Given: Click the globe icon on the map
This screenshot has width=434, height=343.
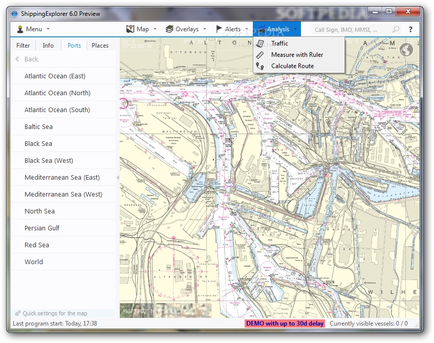Looking at the screenshot, I should pos(406,50).
